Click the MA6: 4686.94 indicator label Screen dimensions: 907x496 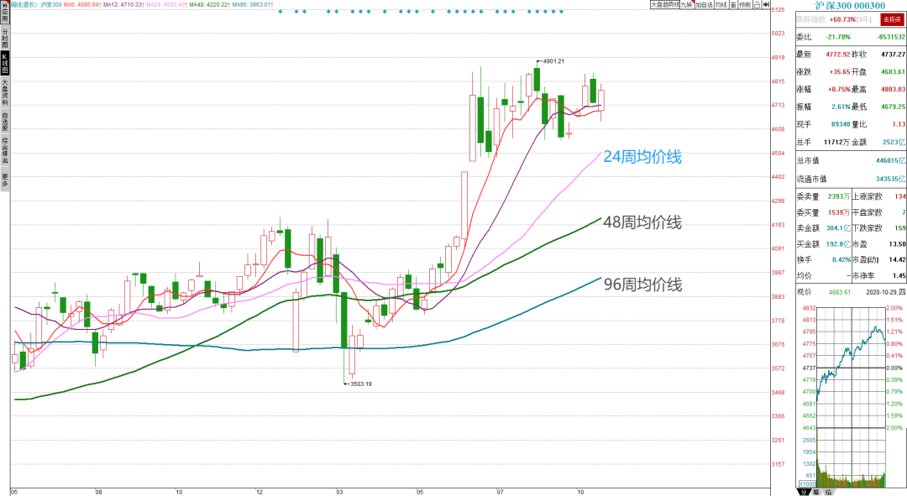click(x=81, y=5)
